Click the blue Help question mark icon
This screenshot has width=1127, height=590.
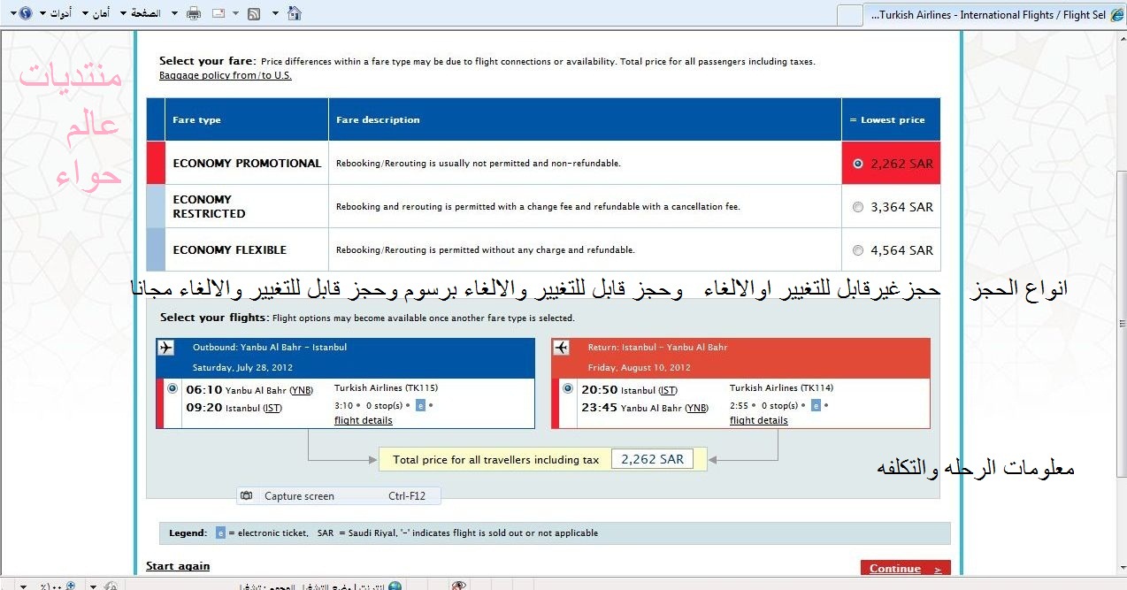[x=24, y=13]
